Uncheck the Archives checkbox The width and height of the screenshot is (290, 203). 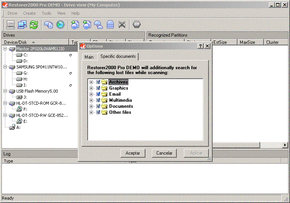98,82
